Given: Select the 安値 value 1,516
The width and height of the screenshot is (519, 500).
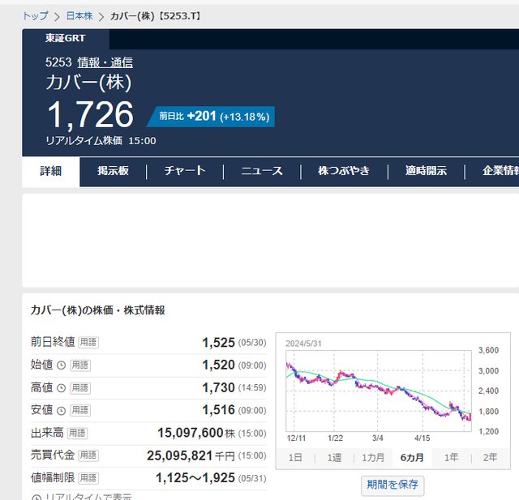Looking at the screenshot, I should pos(219,410).
